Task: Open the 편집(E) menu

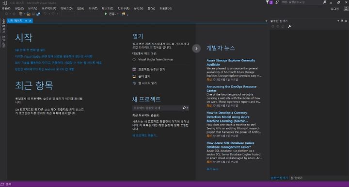Action: [19, 8]
